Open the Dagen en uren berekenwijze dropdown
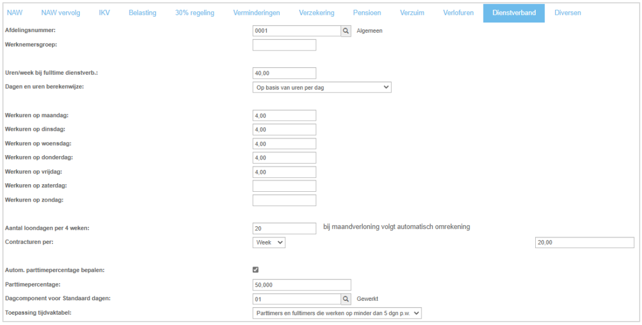Viewport: 642px width, 325px height. [x=322, y=87]
